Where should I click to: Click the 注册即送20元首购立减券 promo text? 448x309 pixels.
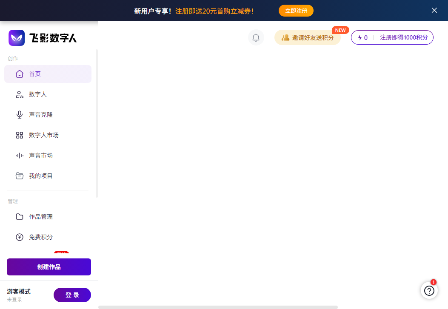click(x=214, y=11)
